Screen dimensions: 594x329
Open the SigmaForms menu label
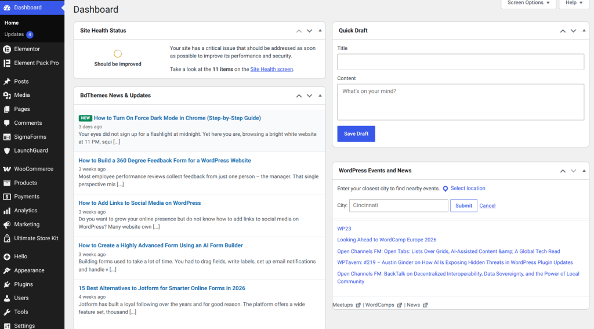coord(30,137)
